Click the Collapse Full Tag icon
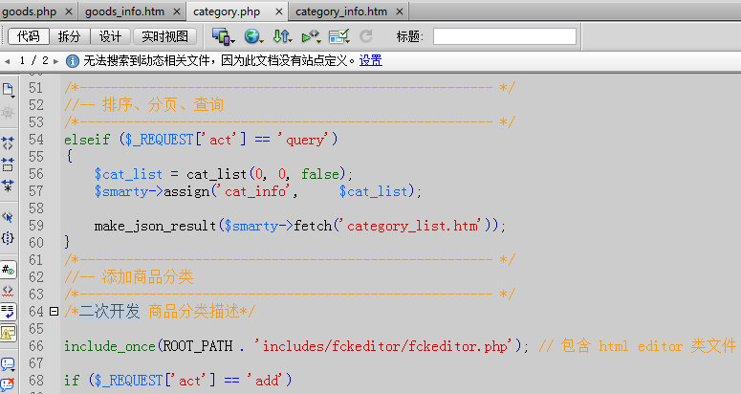741x394 pixels. [x=8, y=143]
